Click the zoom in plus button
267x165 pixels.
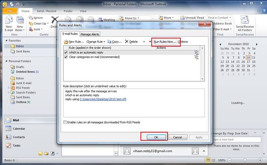coord(260,160)
